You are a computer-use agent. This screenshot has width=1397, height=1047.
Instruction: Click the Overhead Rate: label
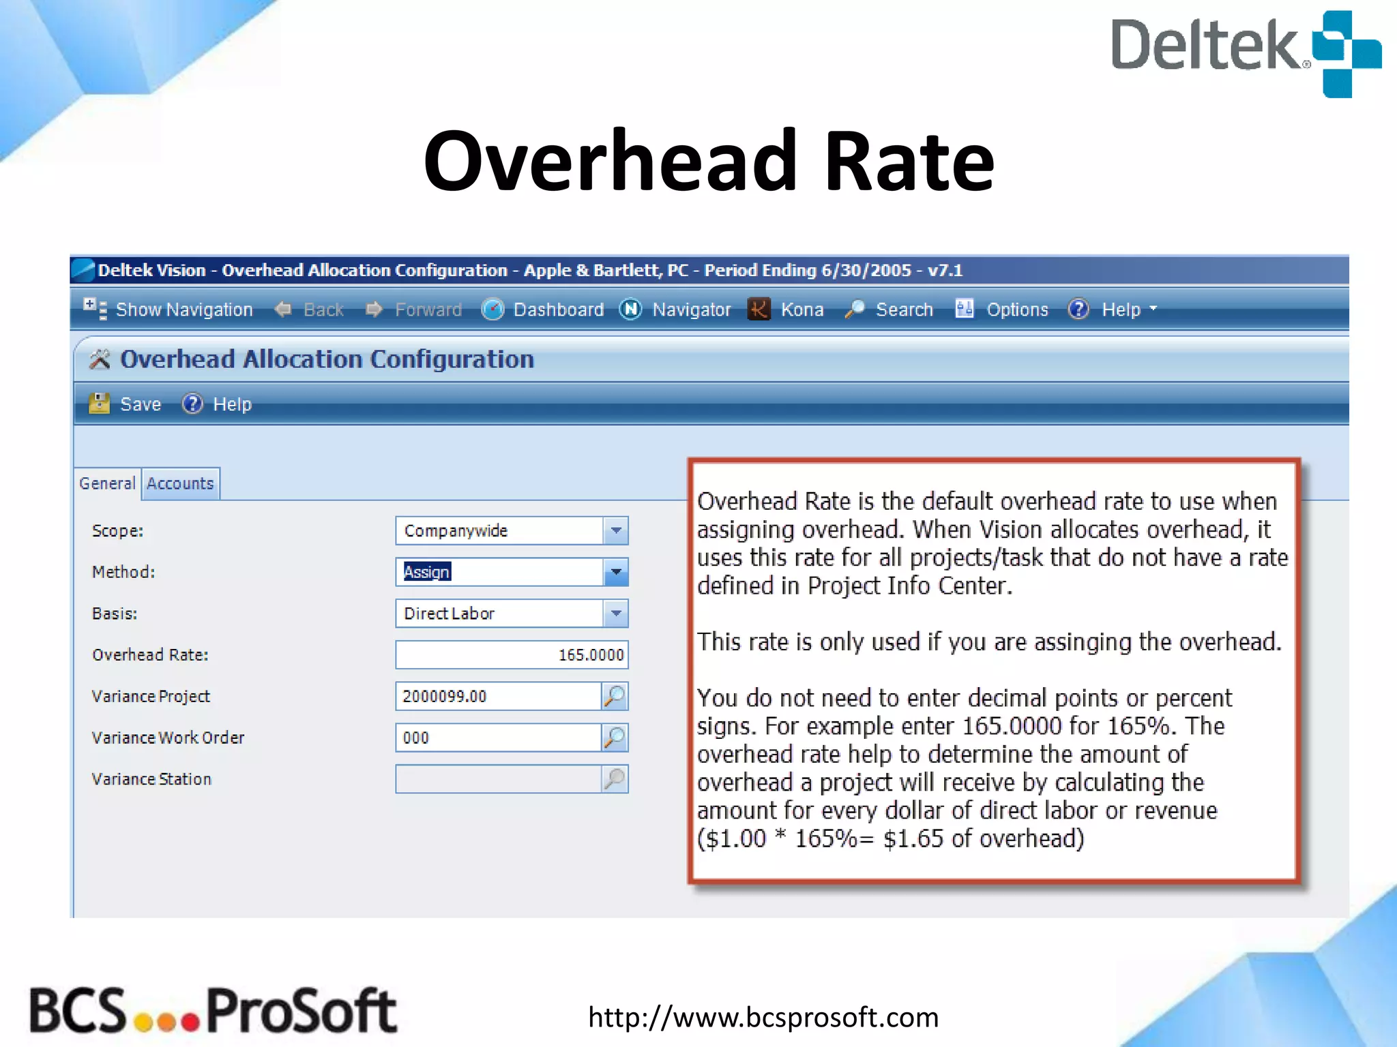click(x=150, y=655)
